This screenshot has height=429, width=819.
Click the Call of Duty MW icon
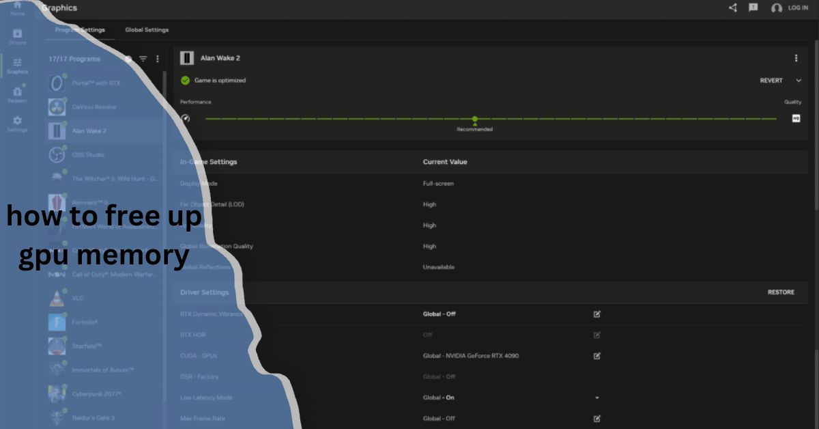57,274
